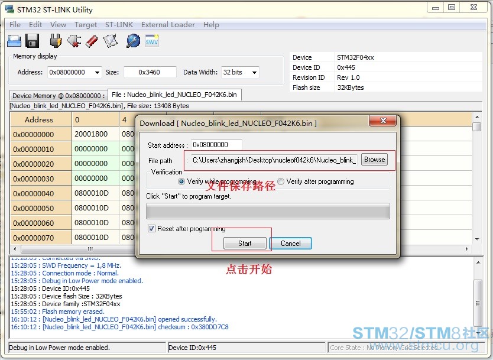Click Revision ID value Rev 1.0

(x=348, y=77)
